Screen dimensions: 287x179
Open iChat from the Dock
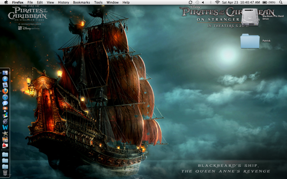pyautogui.click(x=5, y=103)
